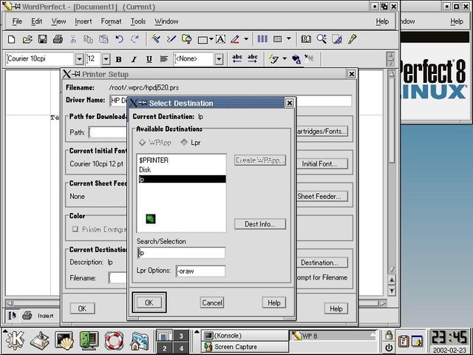Screen dimensions: 473x355
Task: Click the printer icon in status bar
Action: 27,316
